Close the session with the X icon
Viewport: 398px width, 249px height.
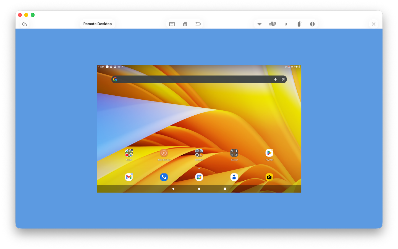373,24
